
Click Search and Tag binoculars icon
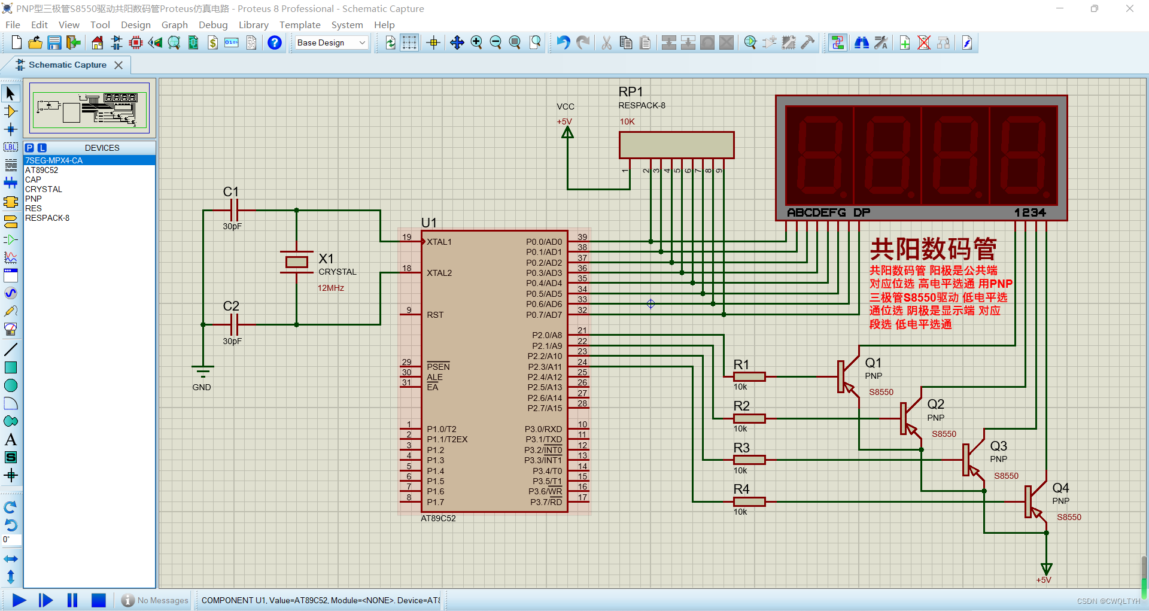pyautogui.click(x=862, y=42)
